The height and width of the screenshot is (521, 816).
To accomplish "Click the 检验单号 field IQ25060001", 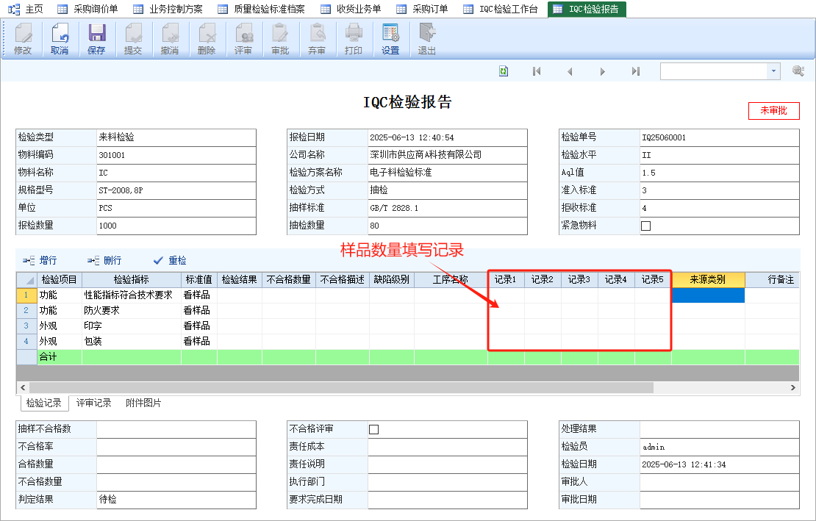I will coord(719,138).
